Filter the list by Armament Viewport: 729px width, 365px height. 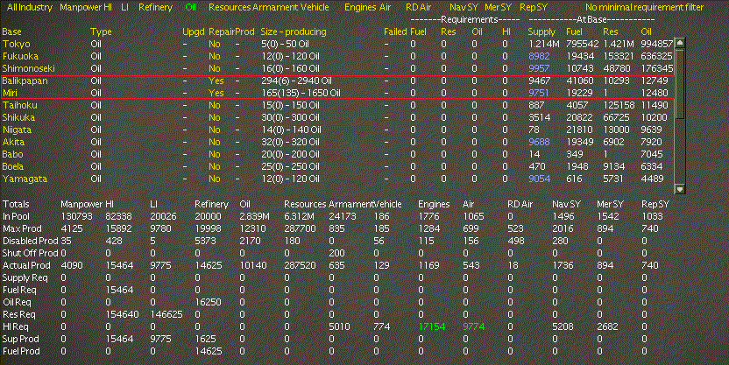point(276,7)
